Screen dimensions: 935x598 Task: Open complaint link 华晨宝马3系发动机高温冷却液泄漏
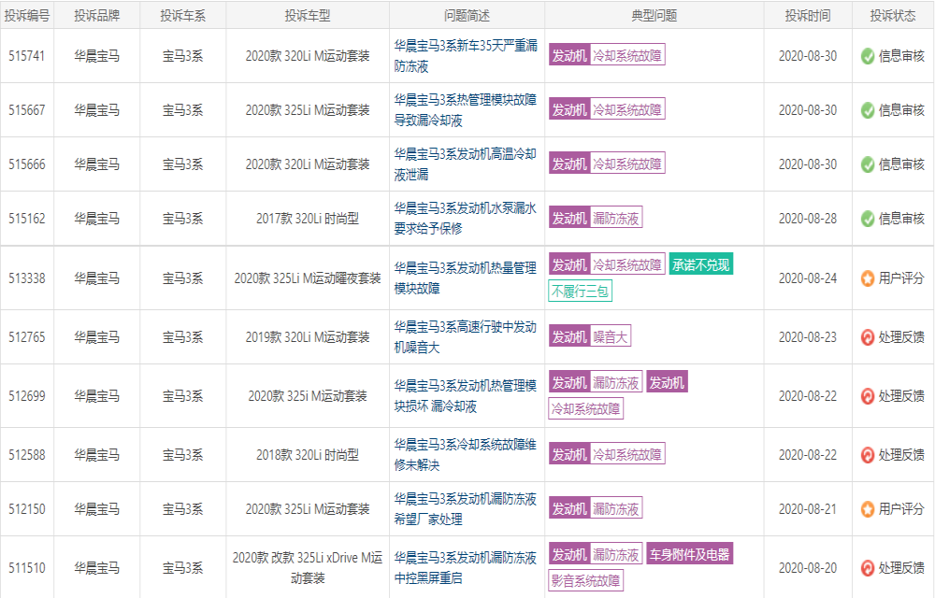pyautogui.click(x=466, y=164)
